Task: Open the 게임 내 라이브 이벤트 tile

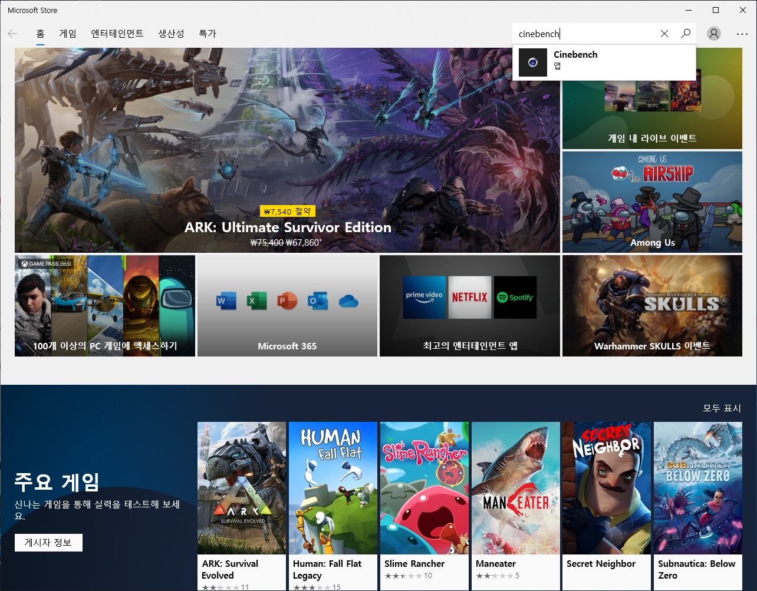Action: click(652, 98)
